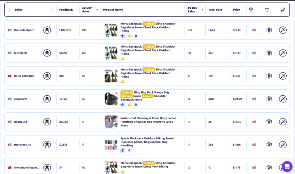Open seller ecogearfx
The height and width of the screenshot is (174, 295).
[21, 99]
